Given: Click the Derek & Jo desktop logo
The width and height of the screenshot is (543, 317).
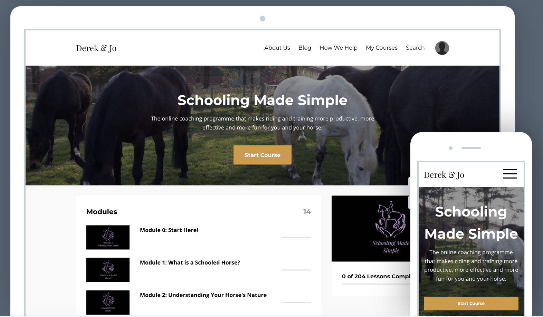Looking at the screenshot, I should (x=96, y=48).
